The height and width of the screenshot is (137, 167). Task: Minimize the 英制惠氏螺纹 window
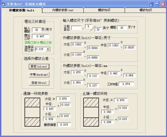151,4
